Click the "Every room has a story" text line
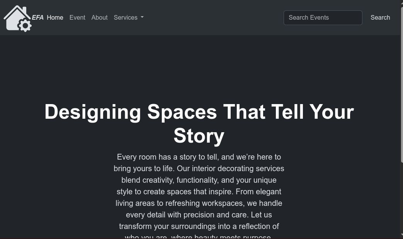 (x=199, y=157)
